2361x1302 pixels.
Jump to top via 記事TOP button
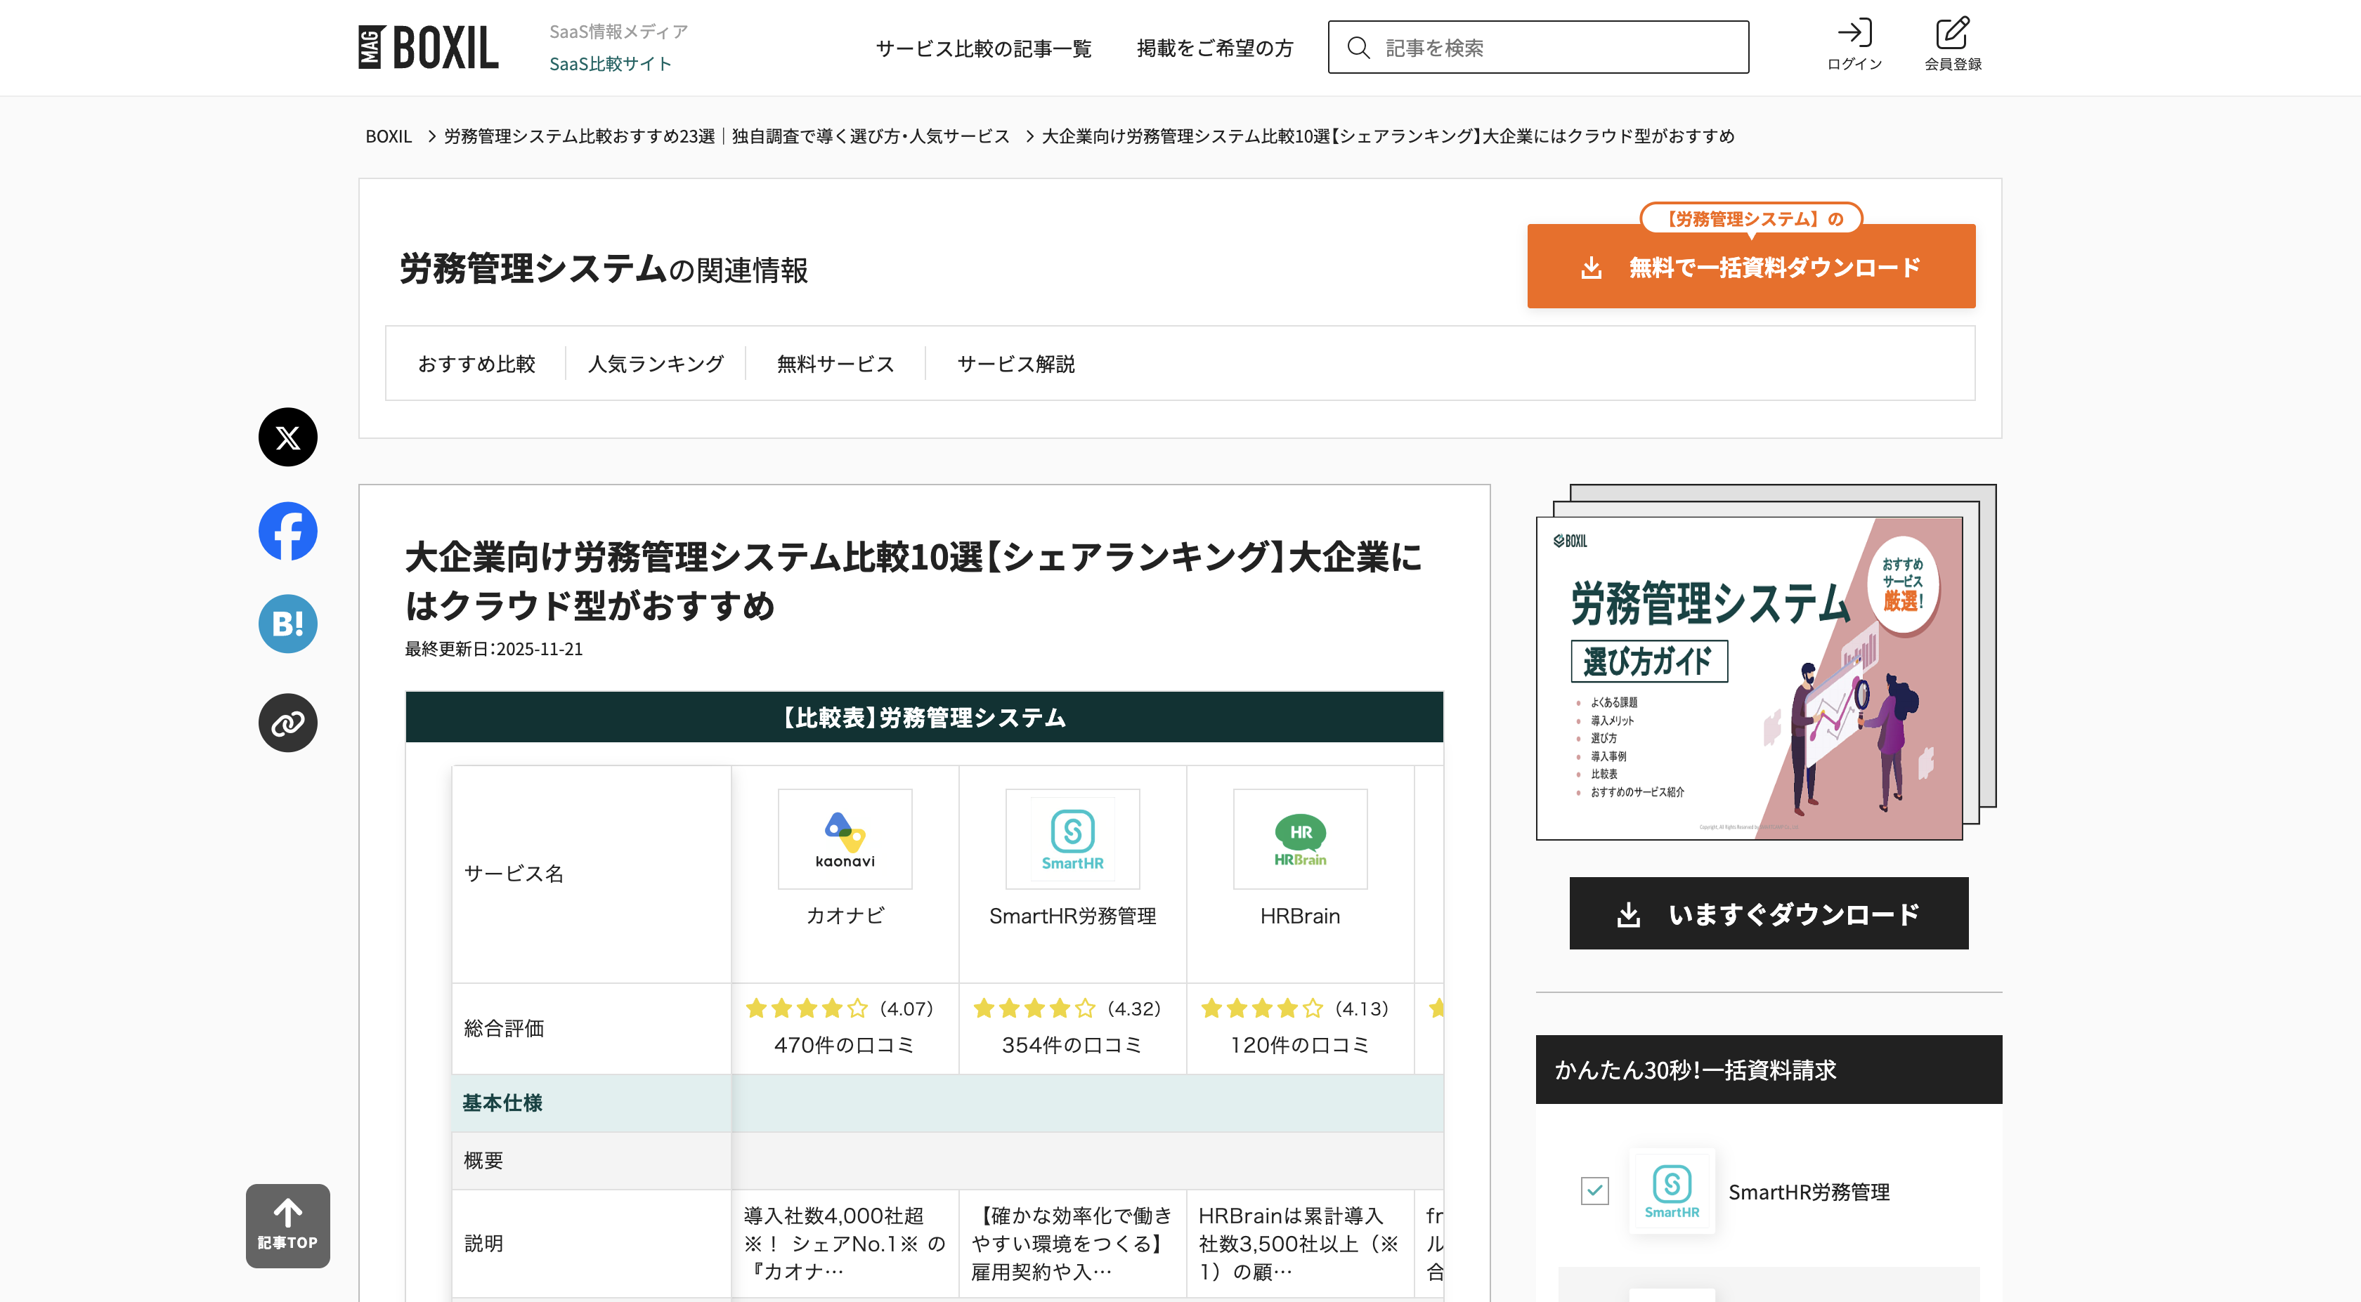pos(288,1225)
